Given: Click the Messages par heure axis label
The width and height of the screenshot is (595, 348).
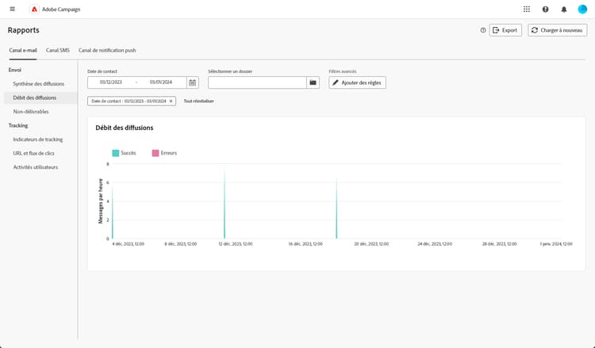Looking at the screenshot, I should pyautogui.click(x=101, y=201).
